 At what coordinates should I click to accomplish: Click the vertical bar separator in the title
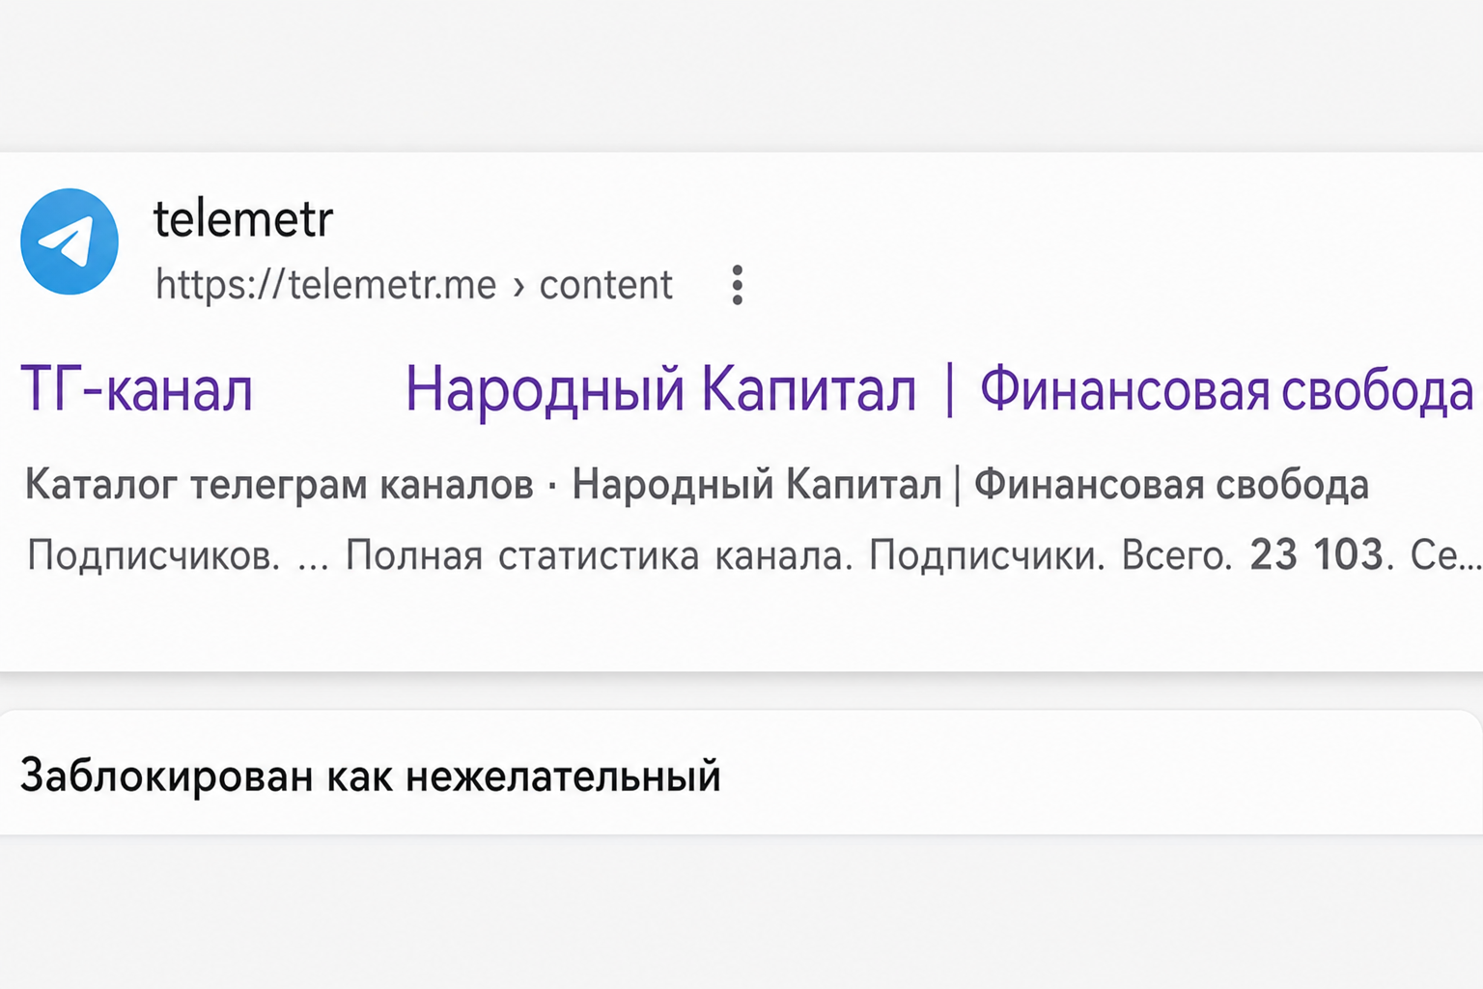[x=950, y=390]
